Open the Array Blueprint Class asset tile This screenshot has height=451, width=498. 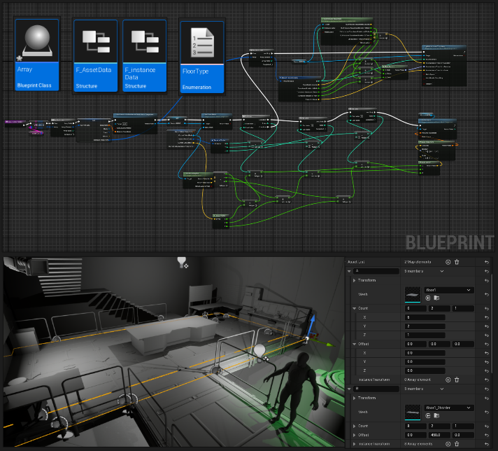[37, 55]
